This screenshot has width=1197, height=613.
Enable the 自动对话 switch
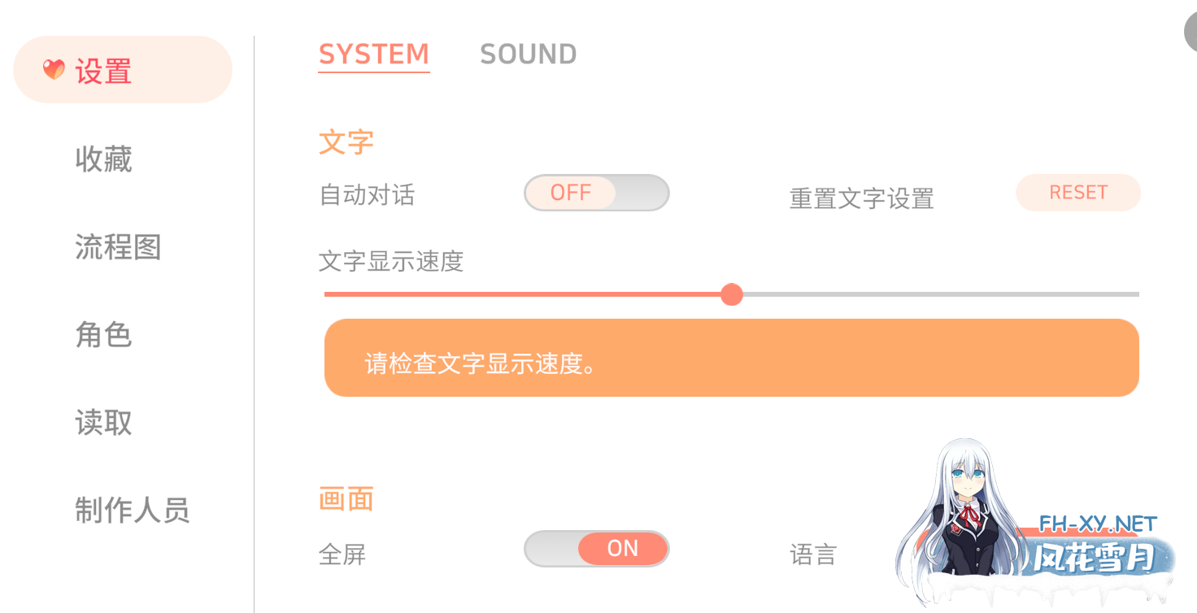pos(596,193)
